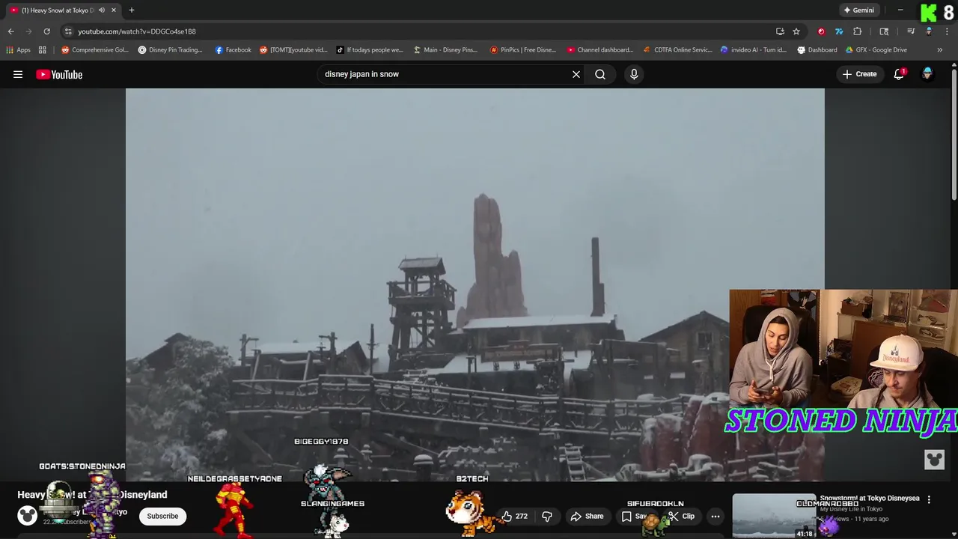Viewport: 958px width, 539px height.
Task: Open the Dashboard bookmark
Action: (817, 50)
